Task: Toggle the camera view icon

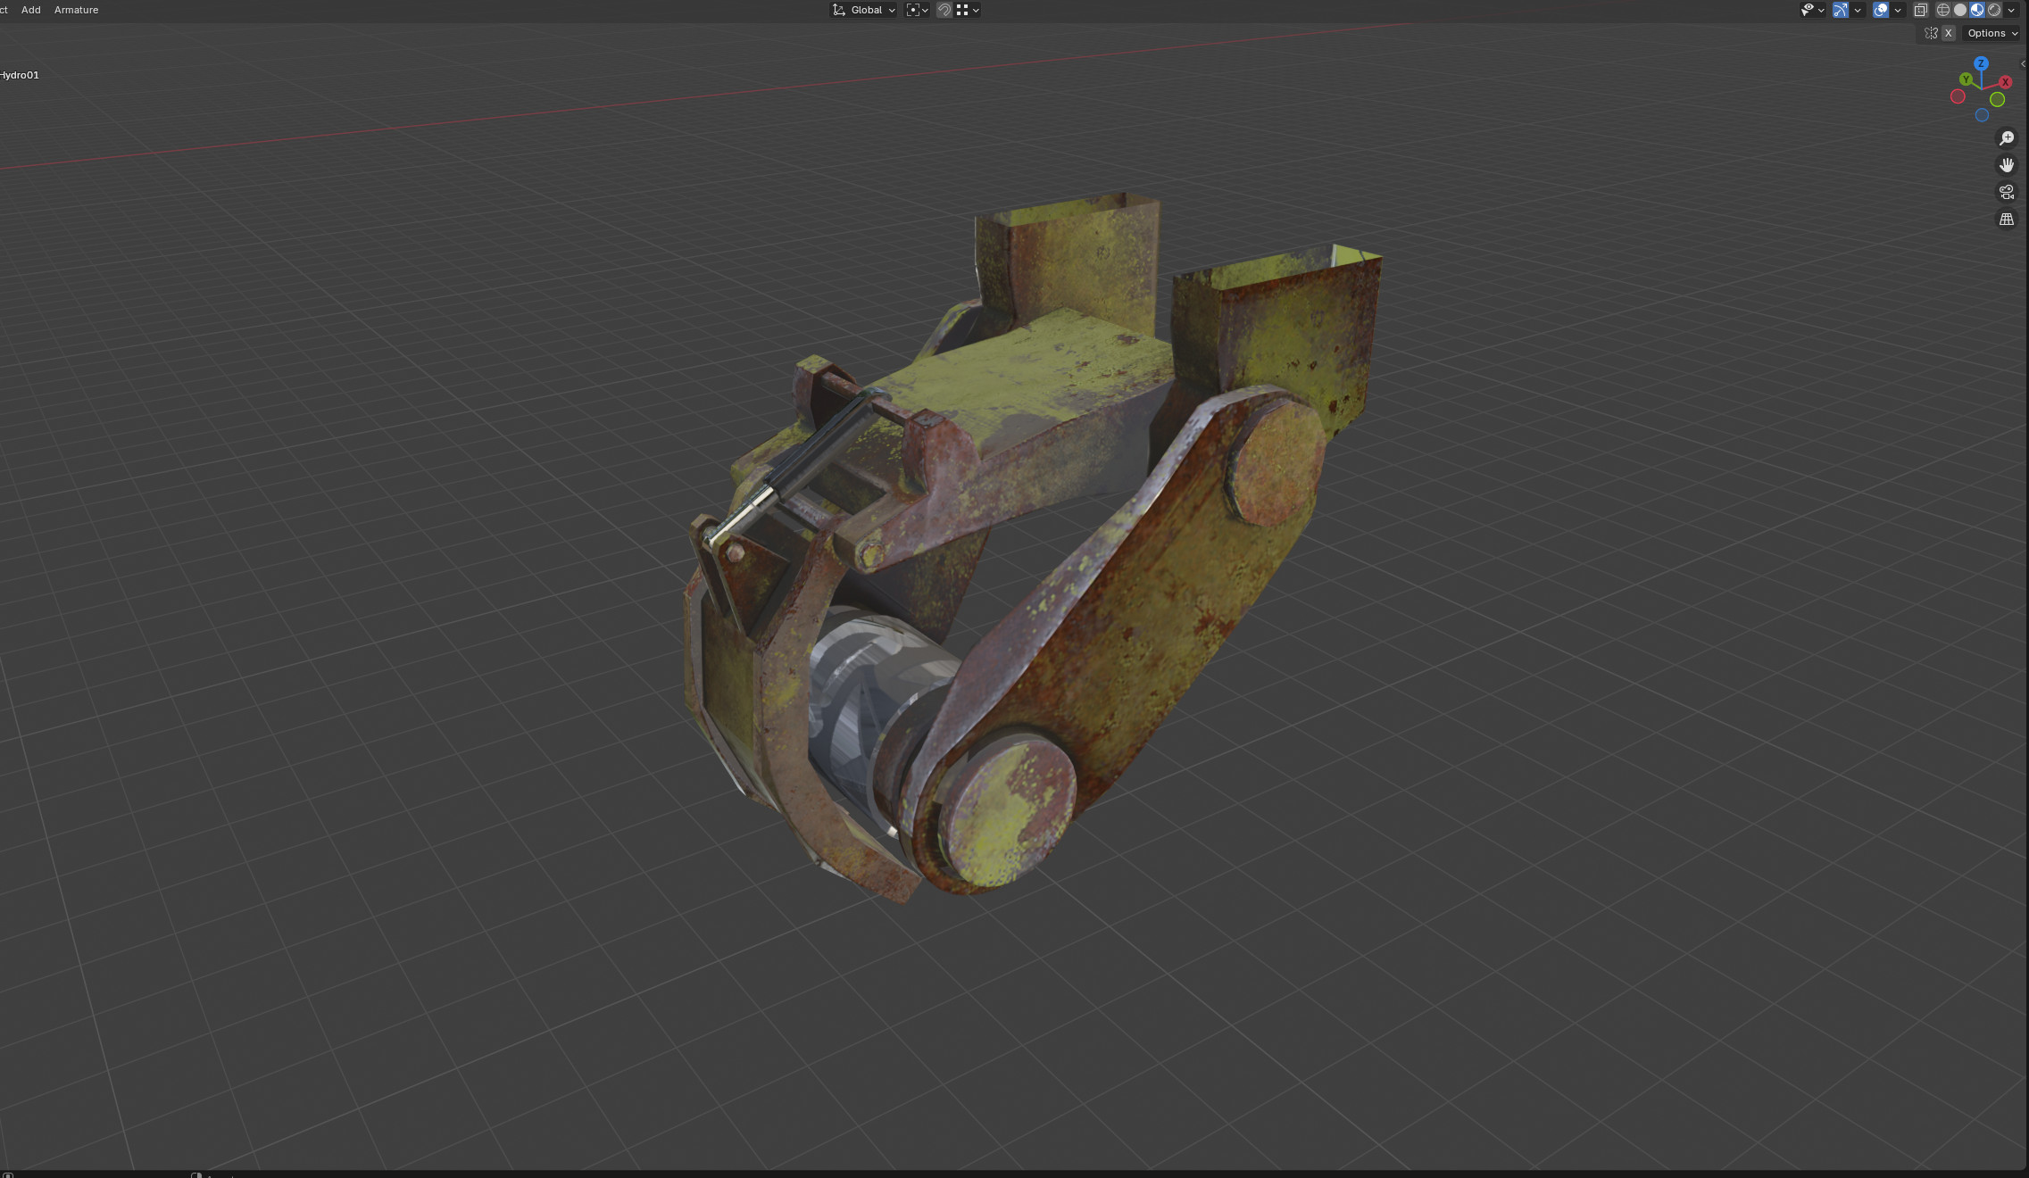Action: 2007,192
